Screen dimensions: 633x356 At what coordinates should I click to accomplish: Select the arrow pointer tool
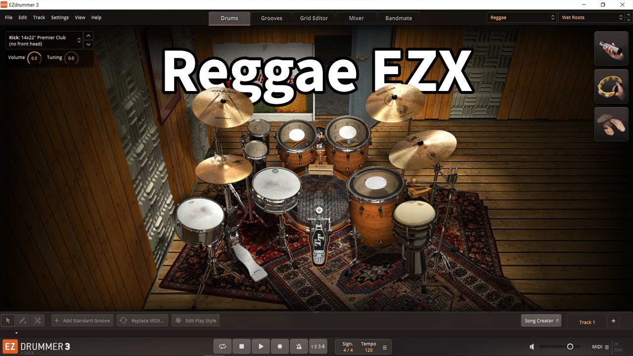[x=8, y=320]
